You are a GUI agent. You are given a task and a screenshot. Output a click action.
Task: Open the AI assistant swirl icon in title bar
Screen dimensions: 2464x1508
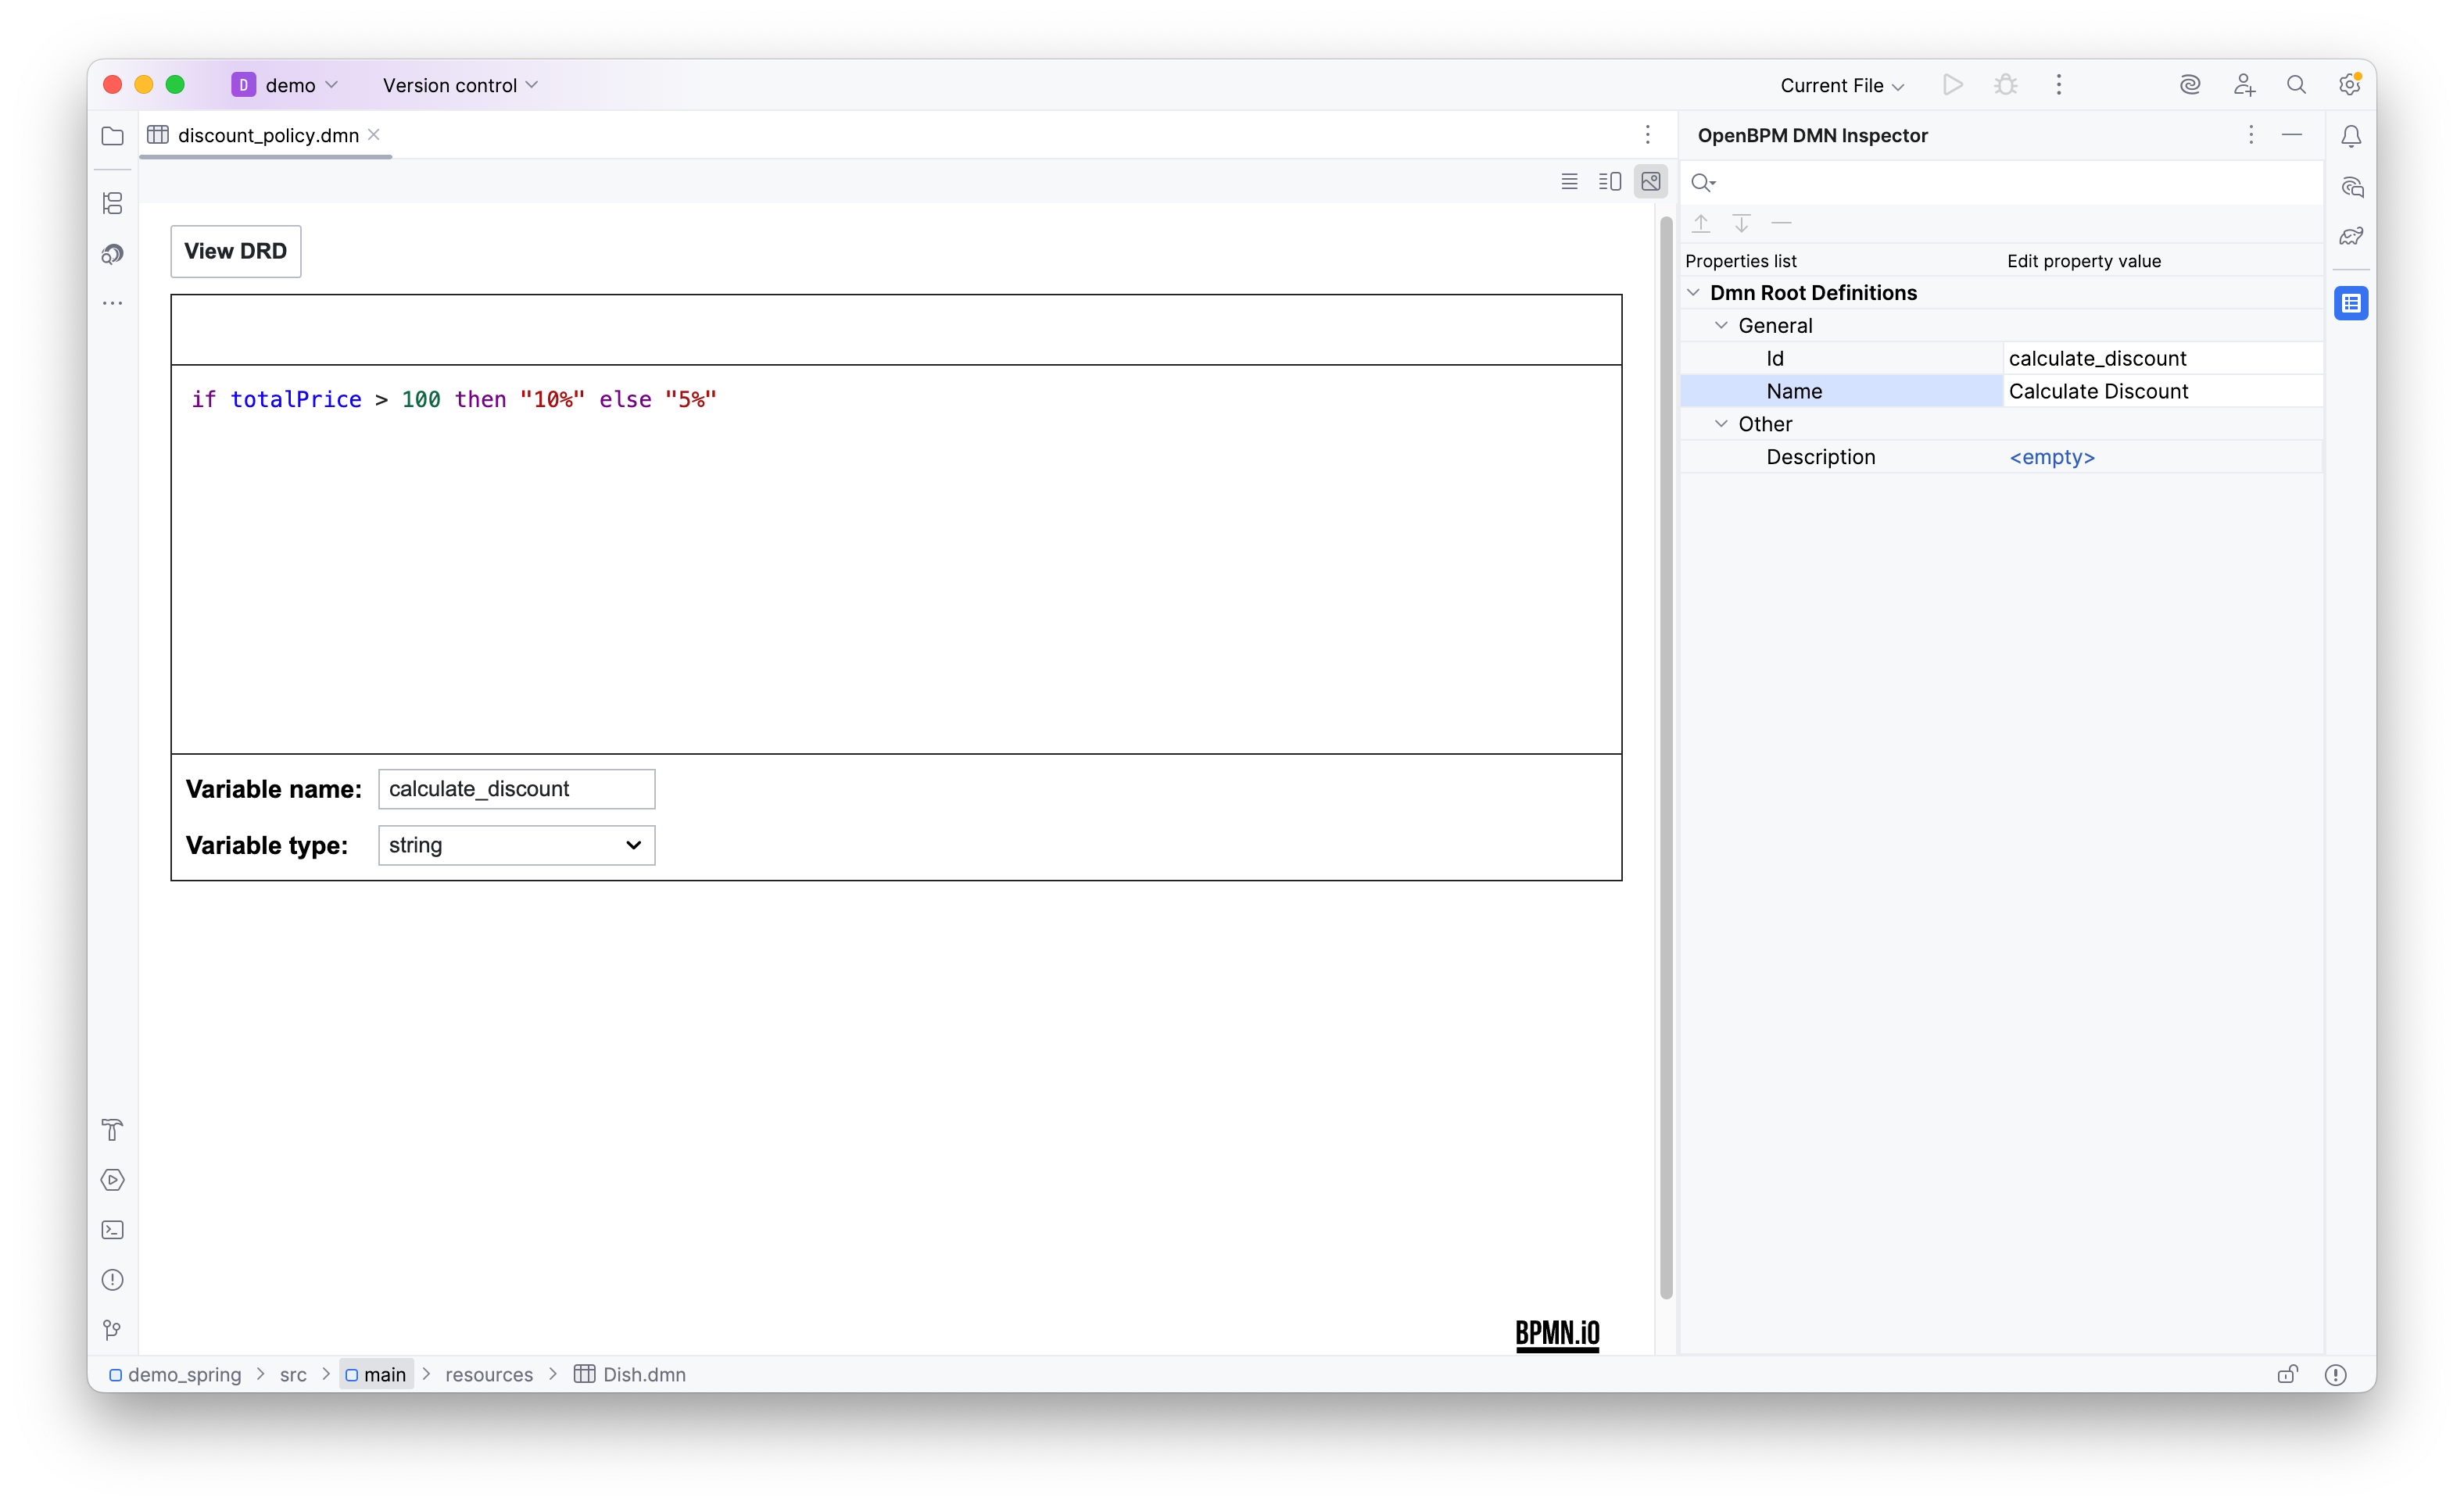click(x=2190, y=85)
